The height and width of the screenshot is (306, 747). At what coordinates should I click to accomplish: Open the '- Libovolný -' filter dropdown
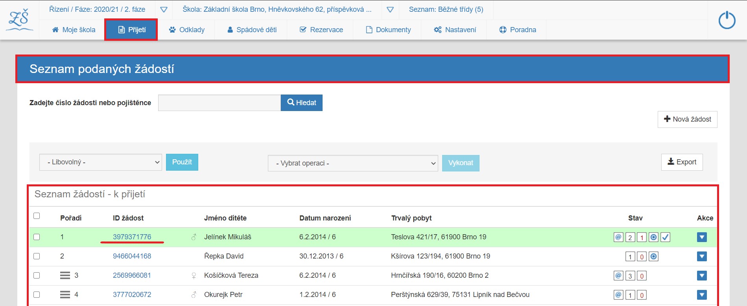[100, 162]
